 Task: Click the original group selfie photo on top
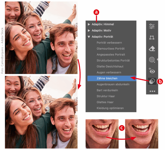41,37
